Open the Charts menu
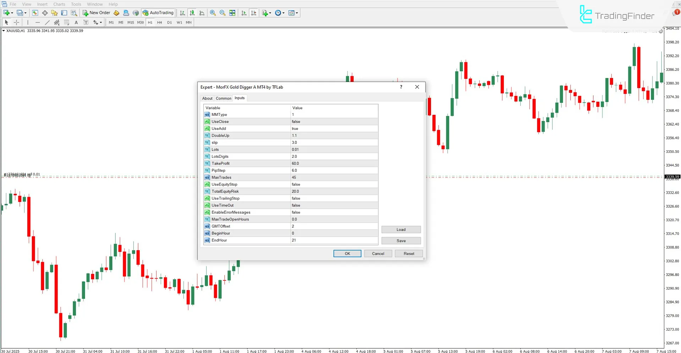This screenshot has height=353, width=681. click(x=59, y=4)
